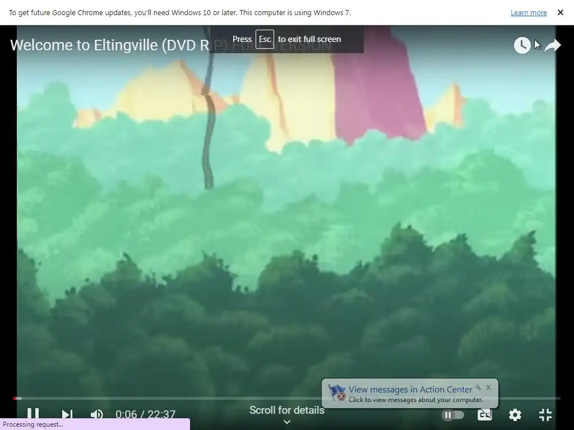Viewport: 574px width, 430px height.
Task: Close the Action Center balloon
Action: pos(488,387)
